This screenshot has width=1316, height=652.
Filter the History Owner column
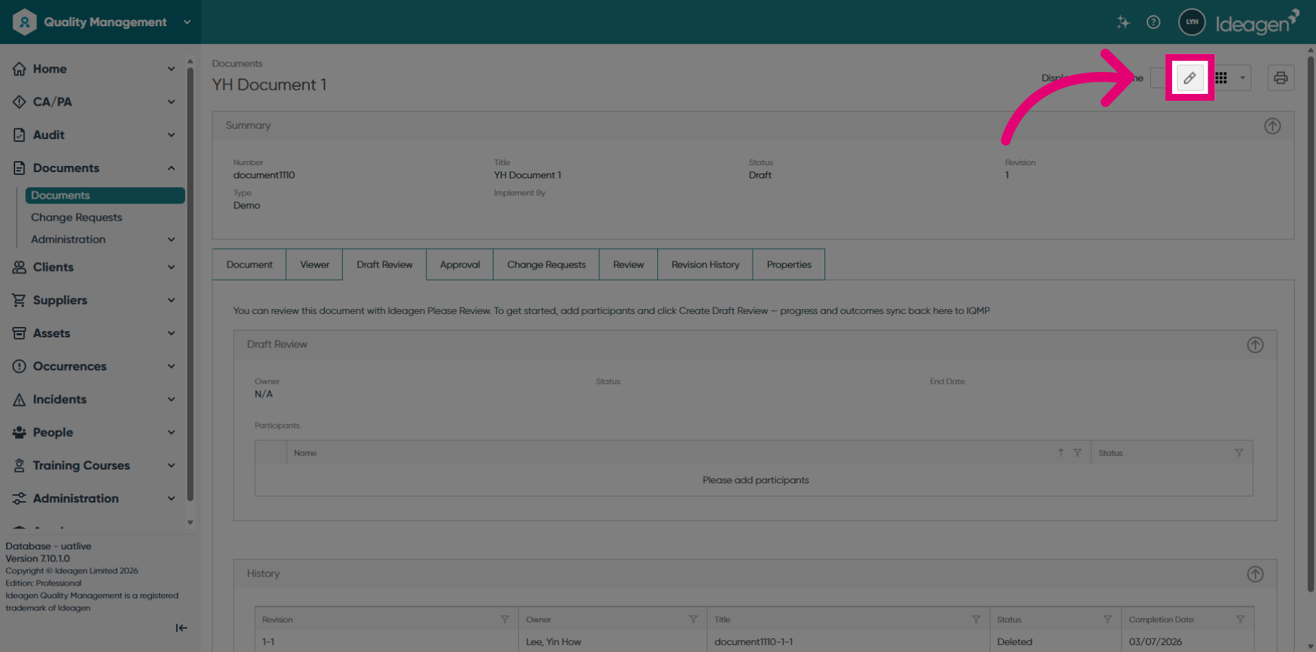pos(693,620)
